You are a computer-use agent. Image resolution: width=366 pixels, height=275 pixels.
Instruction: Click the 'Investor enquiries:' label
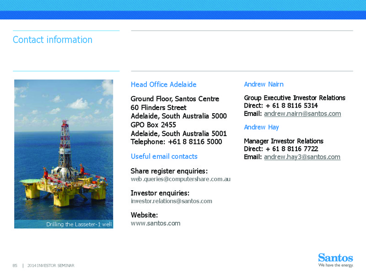pos(160,193)
